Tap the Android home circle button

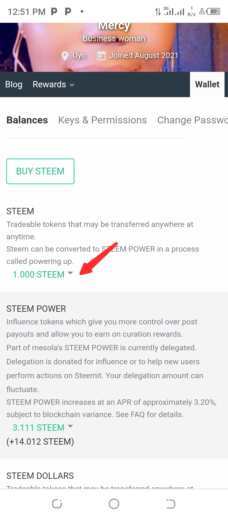tap(114, 503)
